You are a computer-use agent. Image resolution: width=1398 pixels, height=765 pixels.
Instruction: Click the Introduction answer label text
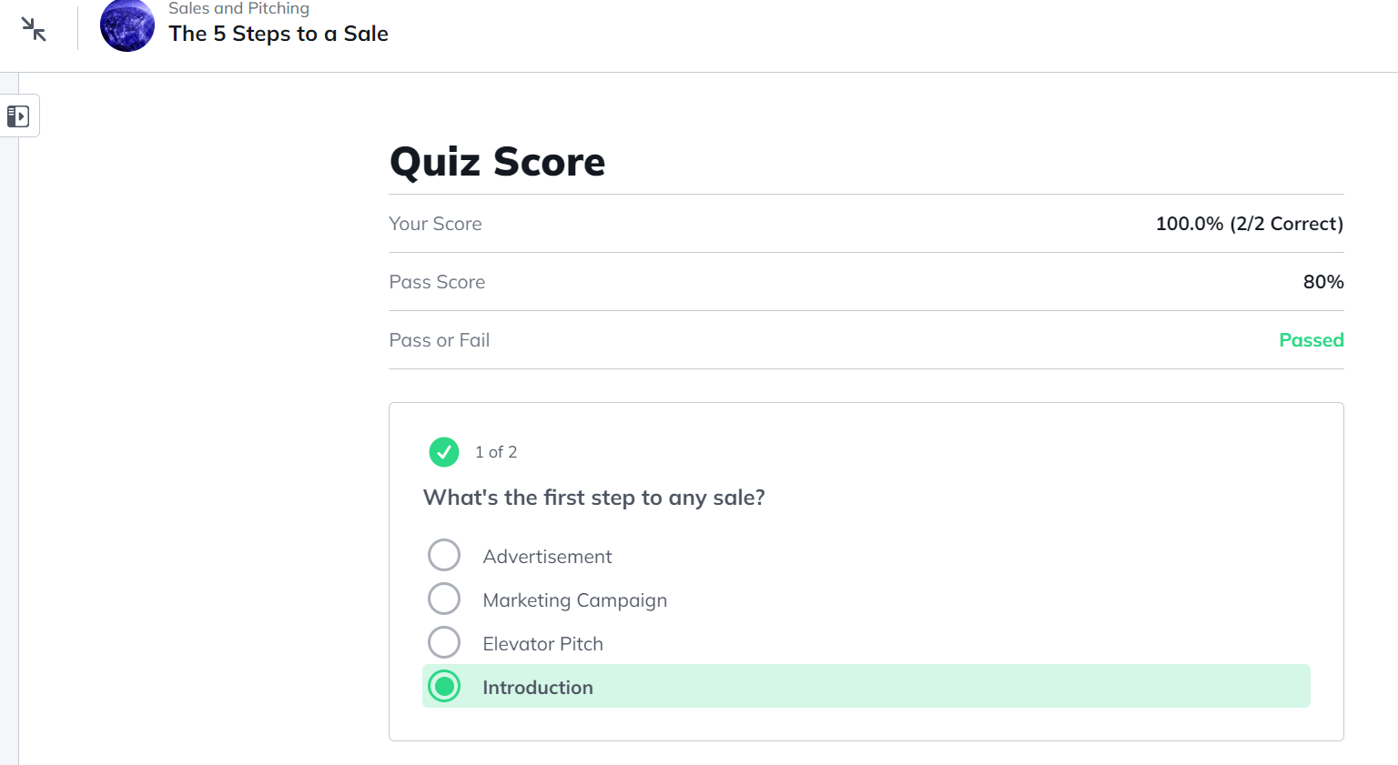pos(538,688)
